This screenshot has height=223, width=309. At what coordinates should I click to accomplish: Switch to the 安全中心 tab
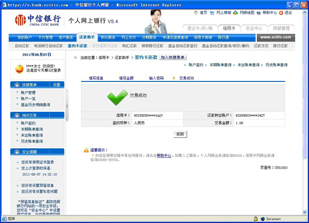coord(254,28)
